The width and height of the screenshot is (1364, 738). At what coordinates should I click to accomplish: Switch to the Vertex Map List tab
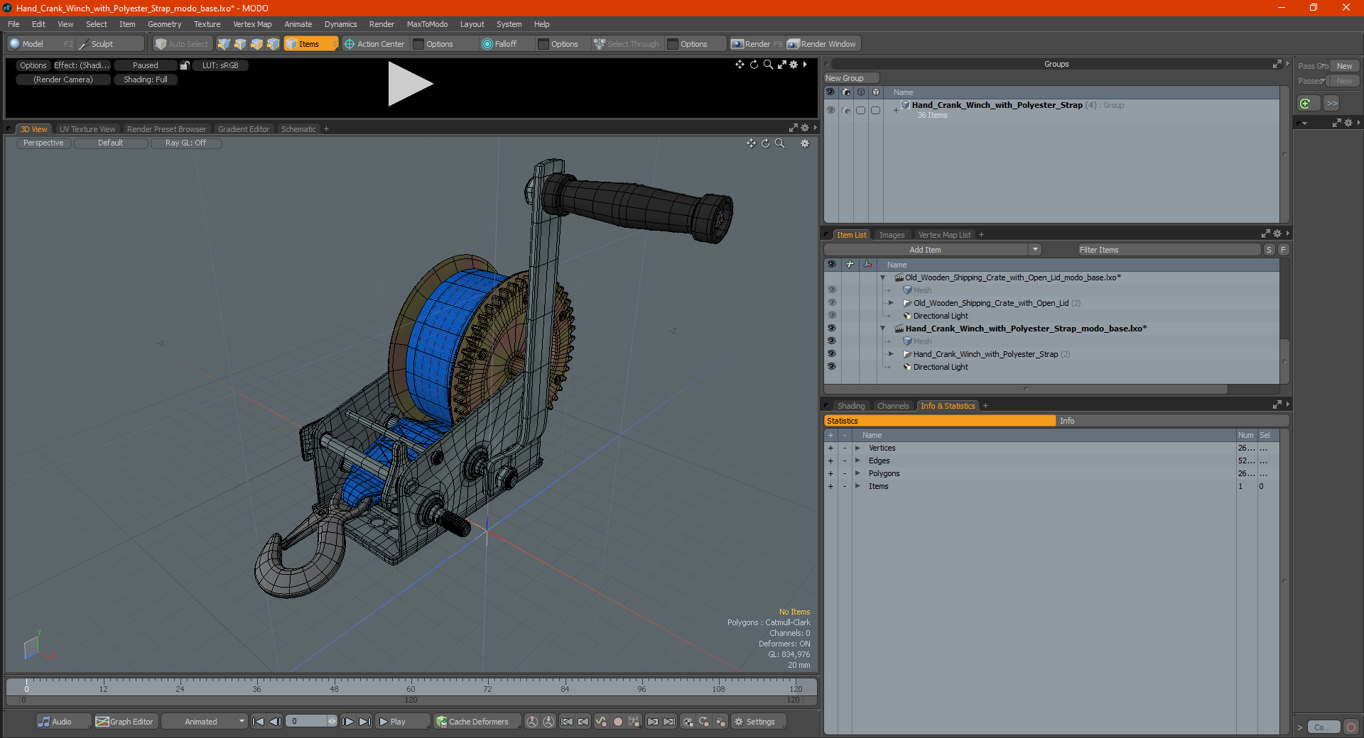tap(944, 235)
